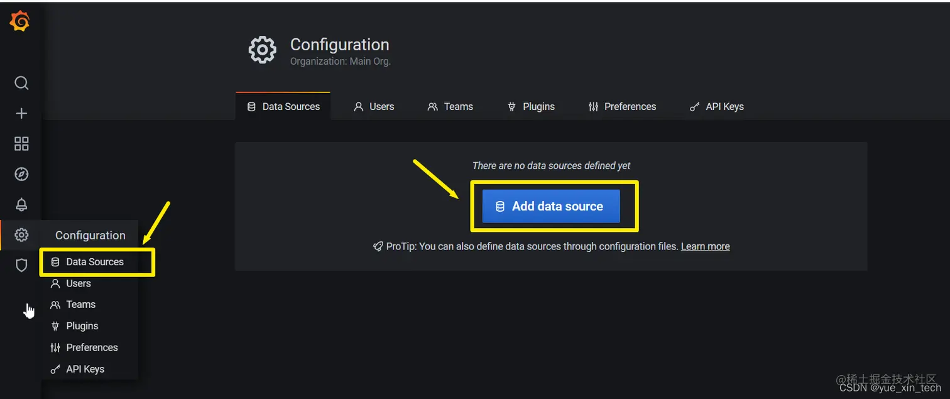Screen dimensions: 950x399
Task: Select API Keys from the Configuration menu
Action: [85, 369]
